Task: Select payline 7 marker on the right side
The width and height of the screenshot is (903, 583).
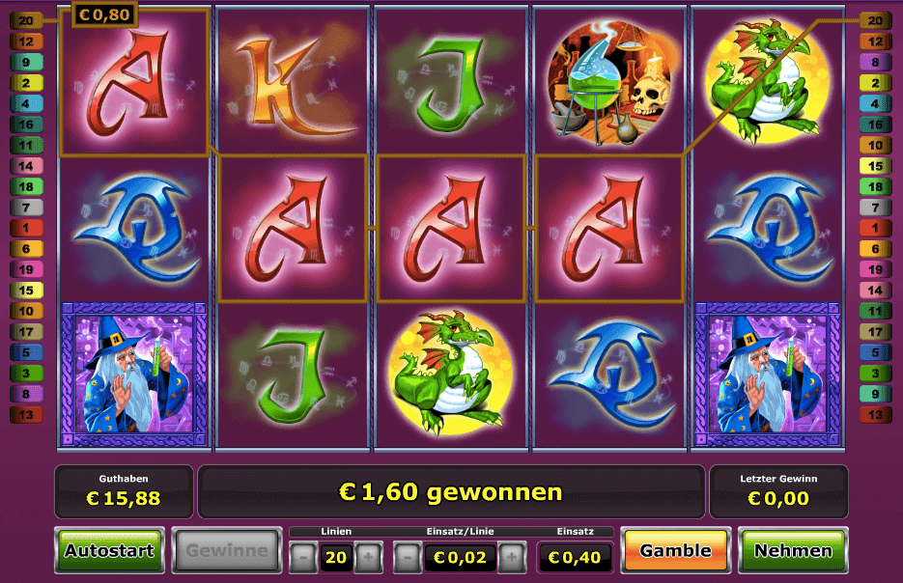Action: [x=875, y=208]
